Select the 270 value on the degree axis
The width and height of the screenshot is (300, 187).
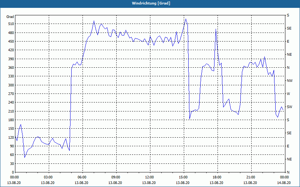(x=11, y=94)
